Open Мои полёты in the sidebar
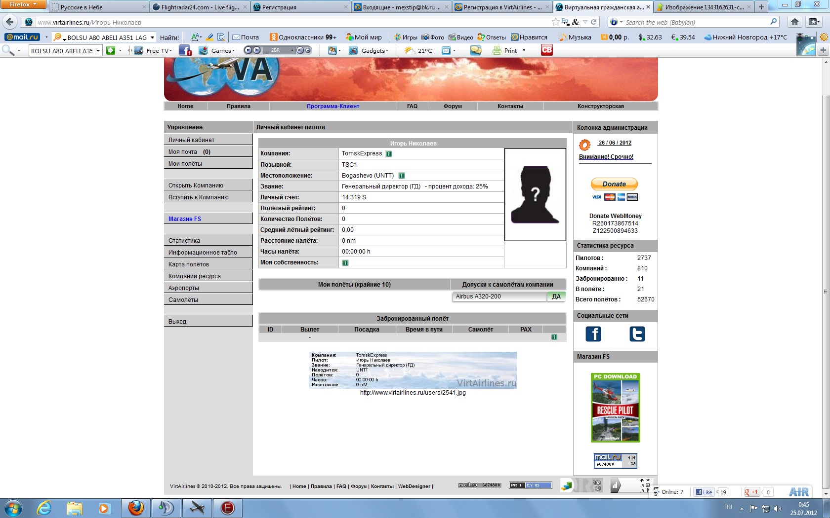The height and width of the screenshot is (518, 830). click(208, 163)
